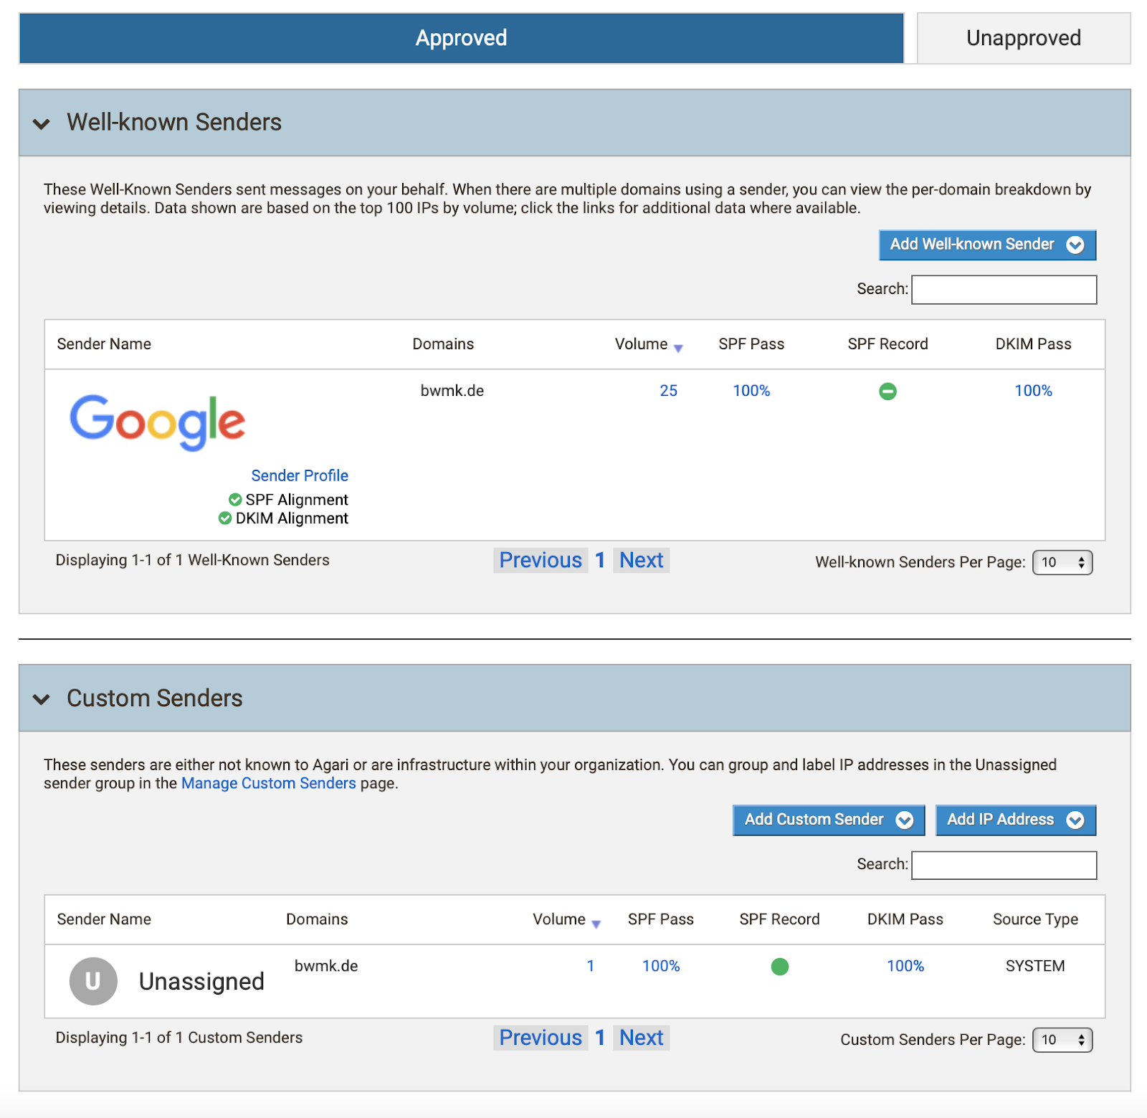
Task: Click the DKIM Alignment checkmark icon
Action: [x=225, y=518]
